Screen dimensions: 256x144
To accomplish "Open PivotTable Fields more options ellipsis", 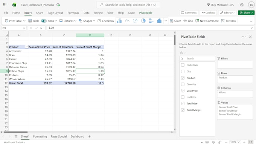I will click(244, 37).
